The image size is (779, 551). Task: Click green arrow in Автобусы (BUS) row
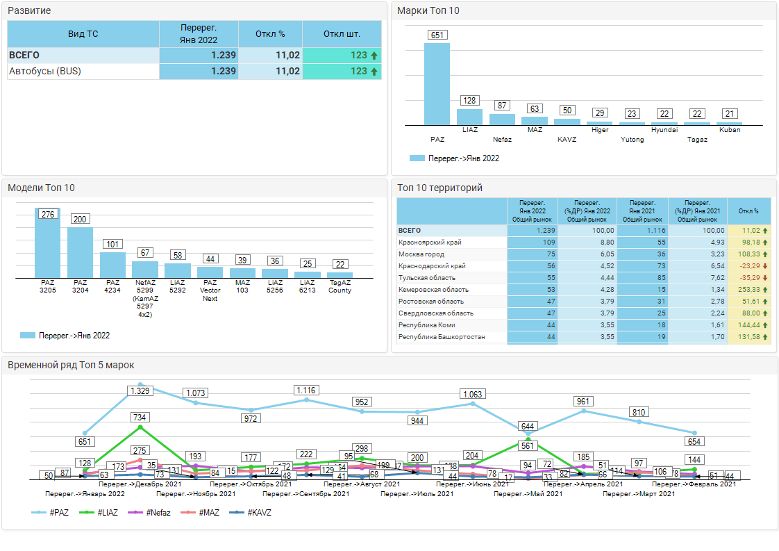click(374, 72)
